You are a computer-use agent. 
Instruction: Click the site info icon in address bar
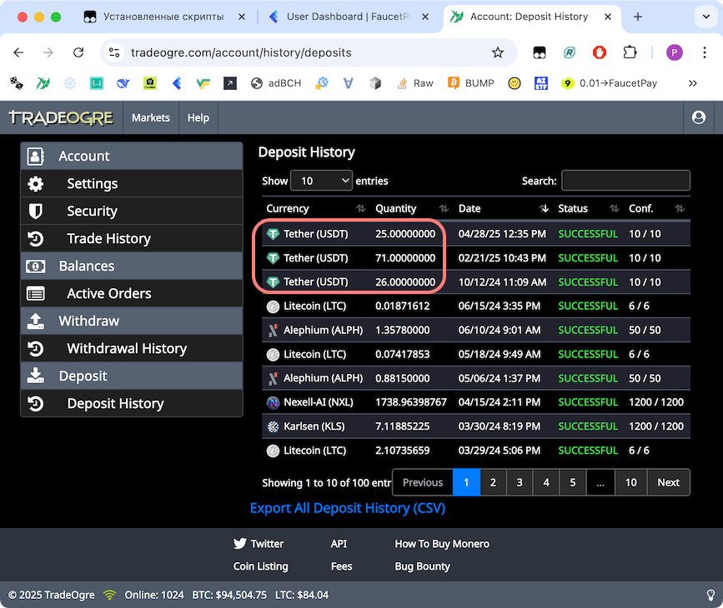114,52
